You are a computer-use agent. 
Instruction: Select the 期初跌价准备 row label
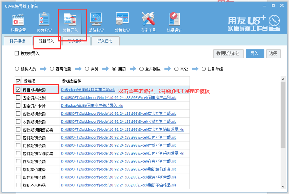click(x=34, y=170)
